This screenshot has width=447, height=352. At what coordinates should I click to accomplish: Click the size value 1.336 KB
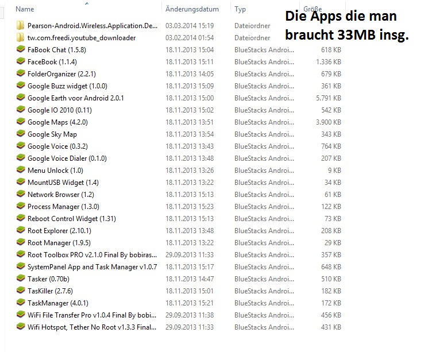tap(329, 62)
